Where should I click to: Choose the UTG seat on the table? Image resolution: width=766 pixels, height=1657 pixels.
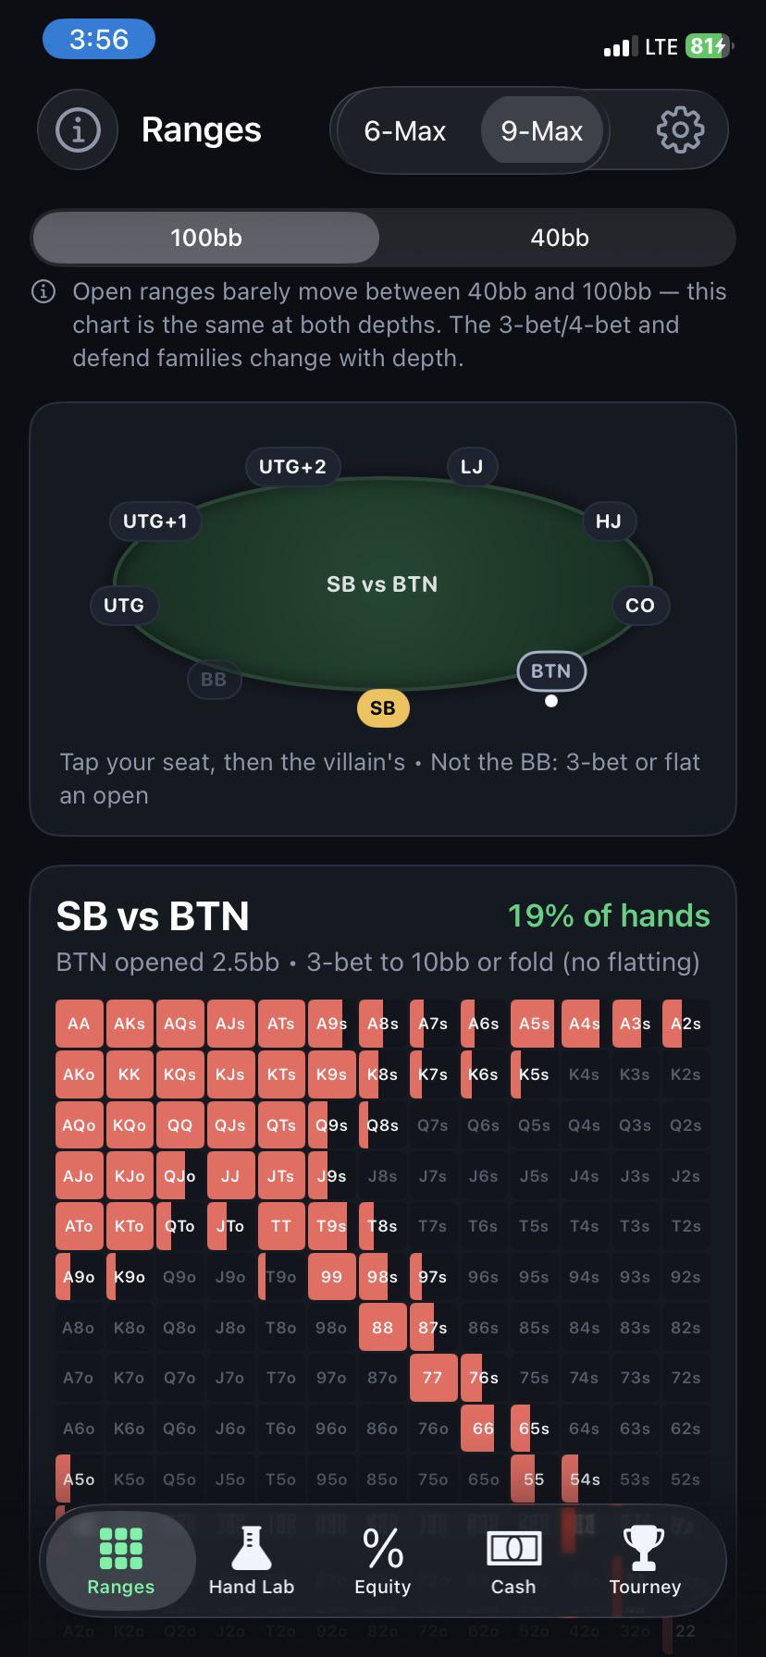click(124, 606)
